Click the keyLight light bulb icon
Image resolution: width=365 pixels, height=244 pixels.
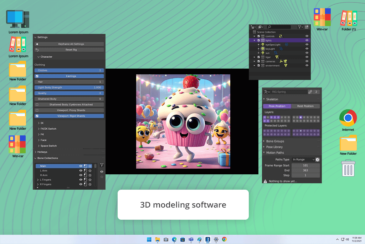[263, 49]
